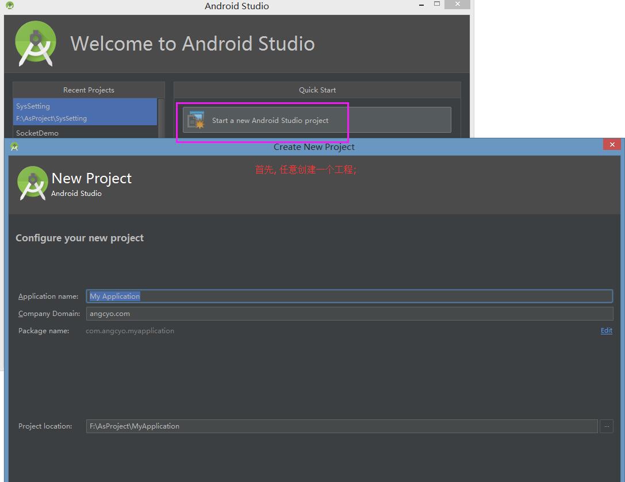
Task: Click the Project location input field
Action: [x=342, y=426]
